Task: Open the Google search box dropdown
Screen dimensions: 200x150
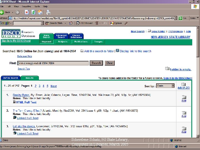Action: 42,23
